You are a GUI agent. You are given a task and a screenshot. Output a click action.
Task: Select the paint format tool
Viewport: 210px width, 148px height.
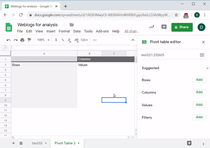tap(29, 40)
